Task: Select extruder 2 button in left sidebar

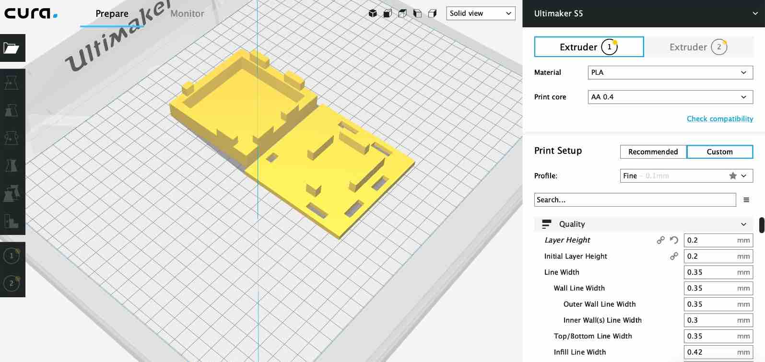Action: (x=12, y=283)
